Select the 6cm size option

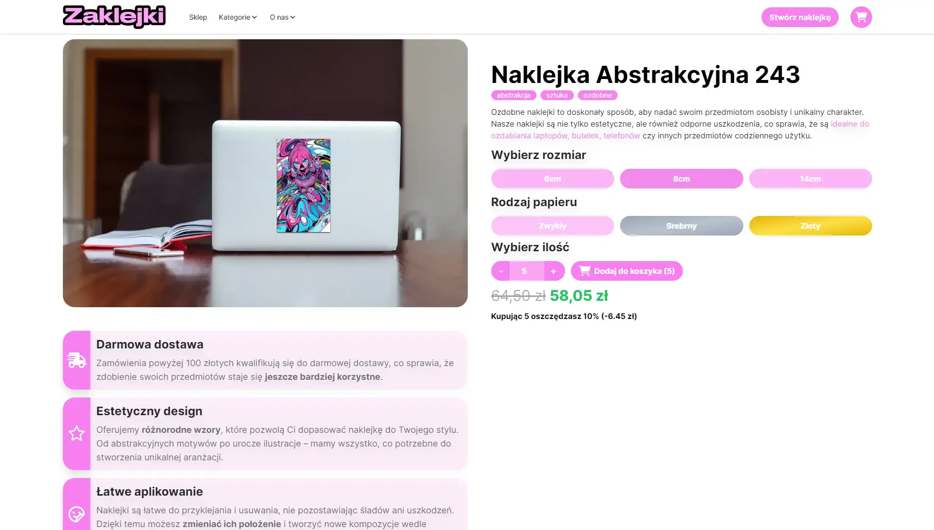(552, 179)
